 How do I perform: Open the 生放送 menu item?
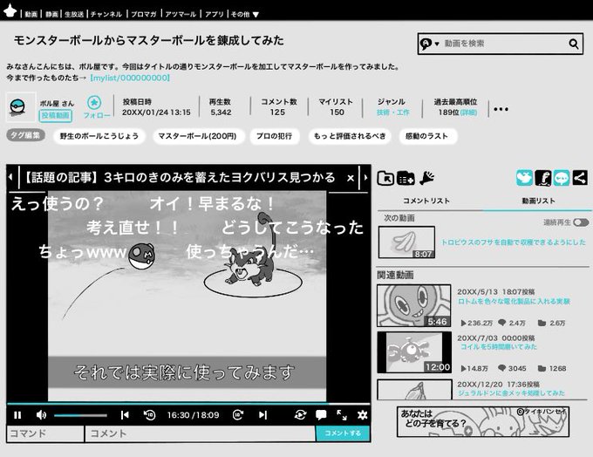tap(74, 14)
